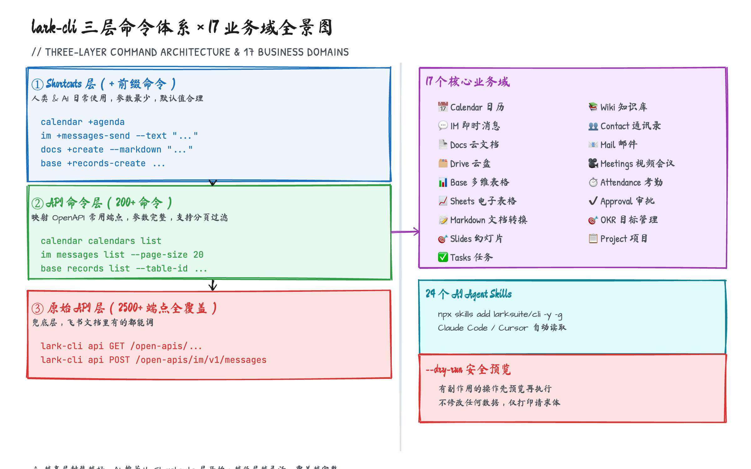Image resolution: width=751 pixels, height=469 pixels.
Task: Click the label 'IM 即时消息'
Action: pyautogui.click(x=475, y=126)
